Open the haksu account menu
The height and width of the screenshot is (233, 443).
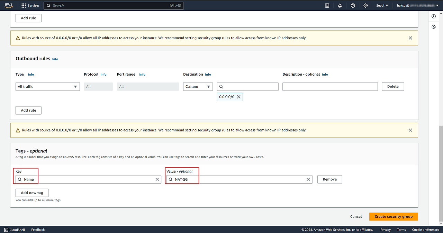click(417, 6)
